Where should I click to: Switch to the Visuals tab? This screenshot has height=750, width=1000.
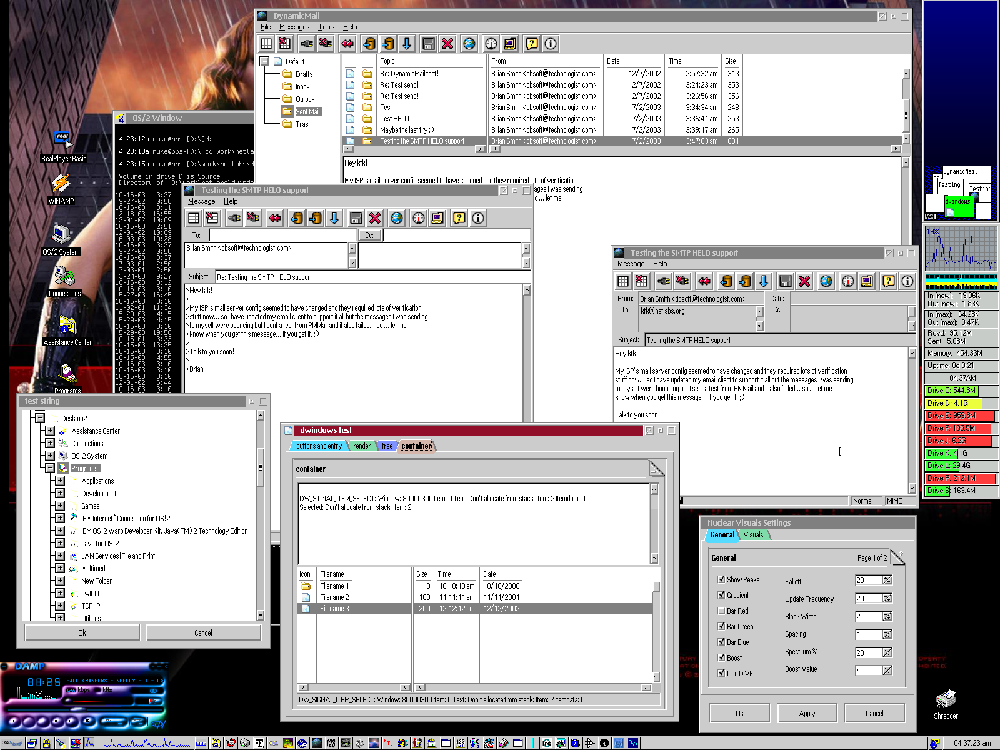click(754, 535)
